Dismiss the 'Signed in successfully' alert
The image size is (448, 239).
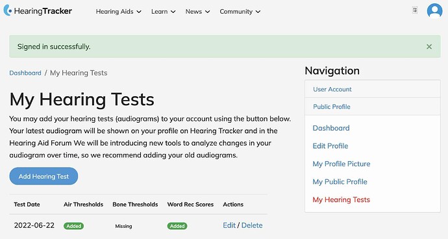click(429, 47)
